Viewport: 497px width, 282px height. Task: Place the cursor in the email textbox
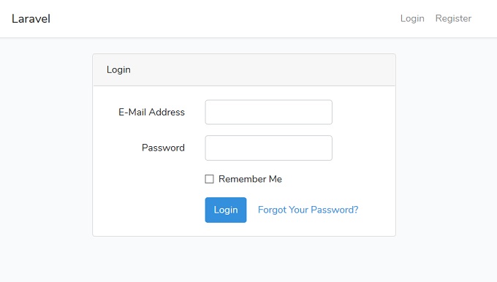(x=268, y=113)
